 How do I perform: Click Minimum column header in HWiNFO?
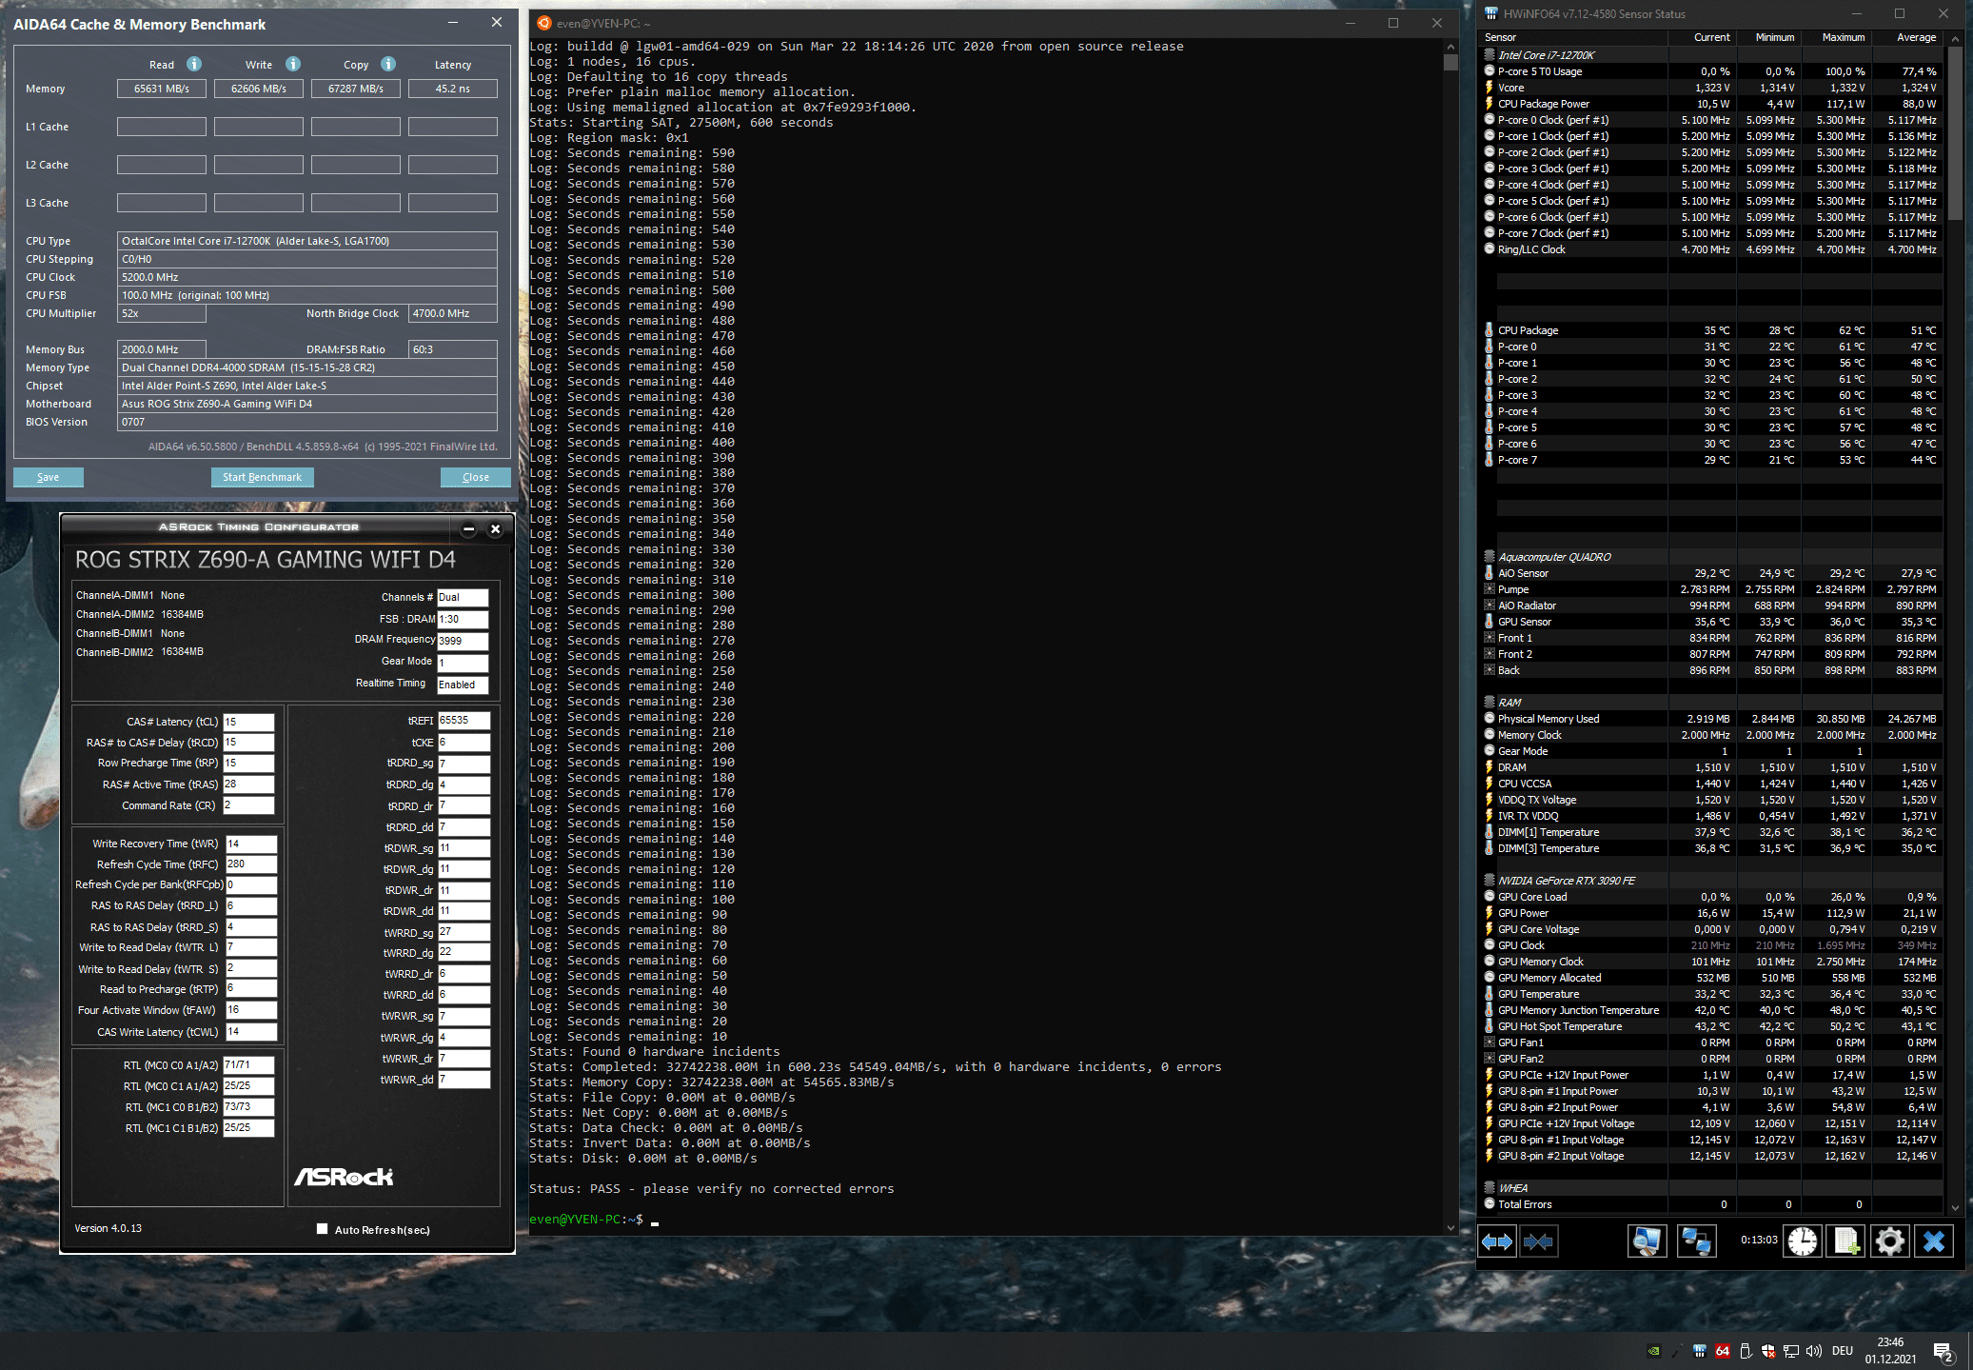click(x=1768, y=37)
